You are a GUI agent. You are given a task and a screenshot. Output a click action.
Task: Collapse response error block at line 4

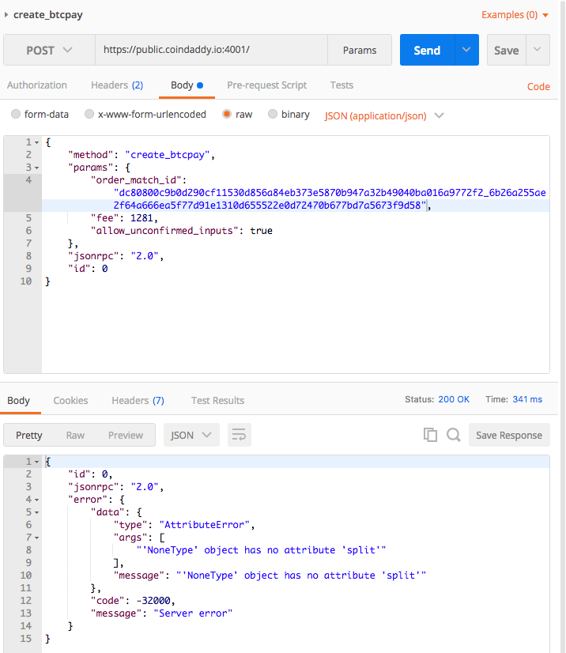coord(36,500)
